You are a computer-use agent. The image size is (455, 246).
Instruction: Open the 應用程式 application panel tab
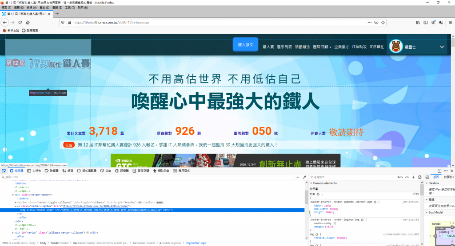pyautogui.click(x=182, y=171)
